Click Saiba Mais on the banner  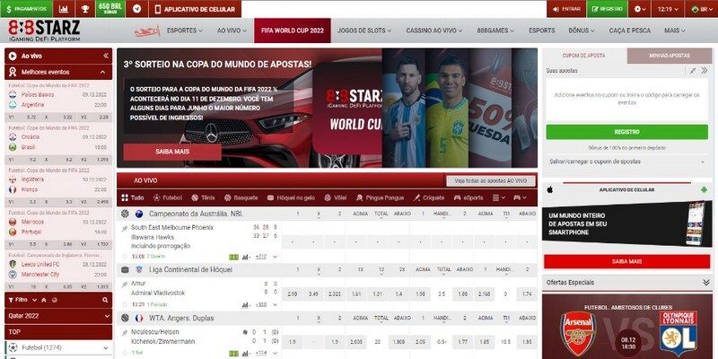click(x=172, y=152)
